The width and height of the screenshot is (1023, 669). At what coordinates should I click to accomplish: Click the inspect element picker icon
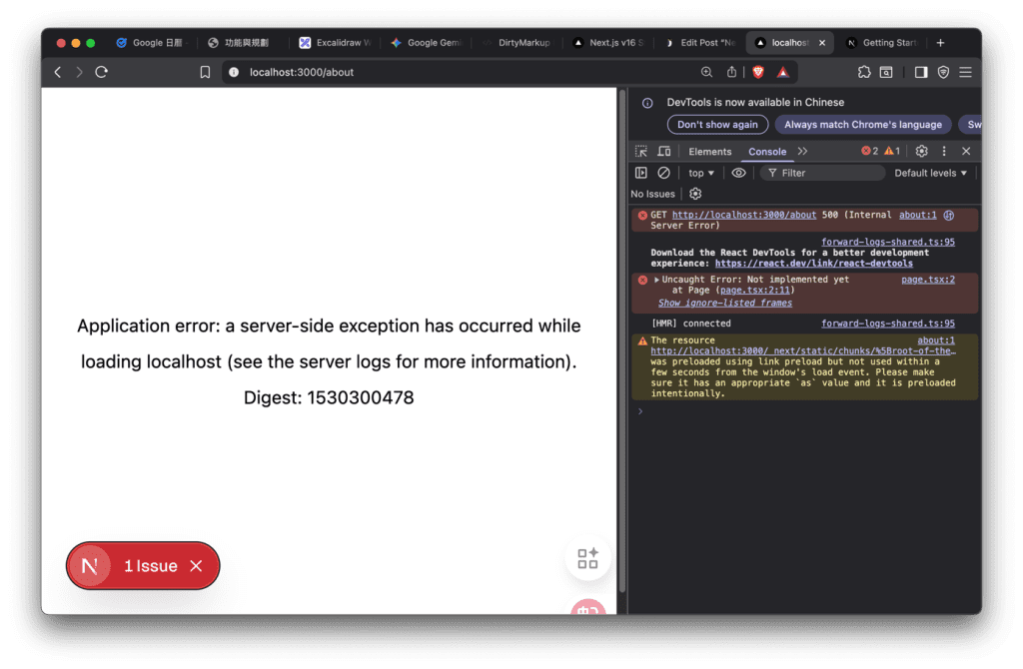pos(640,152)
